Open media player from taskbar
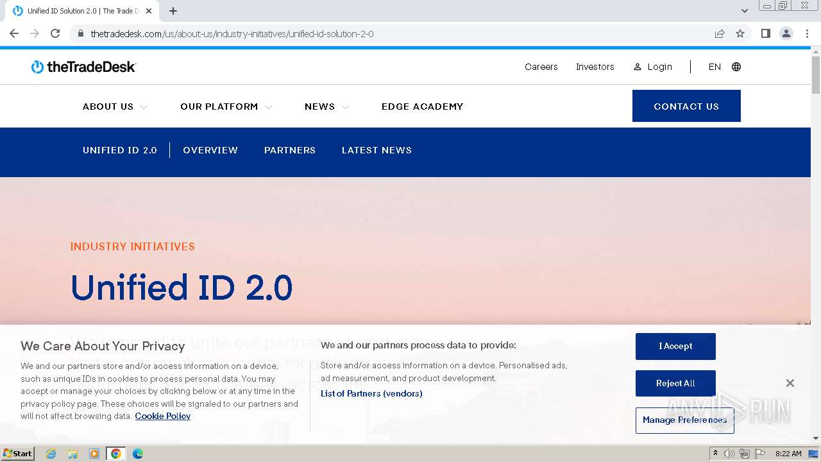821x462 pixels. pyautogui.click(x=94, y=454)
